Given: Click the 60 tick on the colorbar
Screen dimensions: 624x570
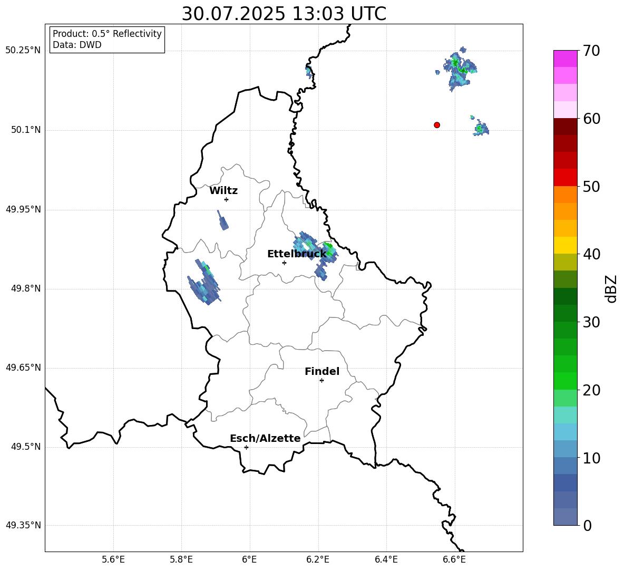Looking at the screenshot, I should (591, 119).
